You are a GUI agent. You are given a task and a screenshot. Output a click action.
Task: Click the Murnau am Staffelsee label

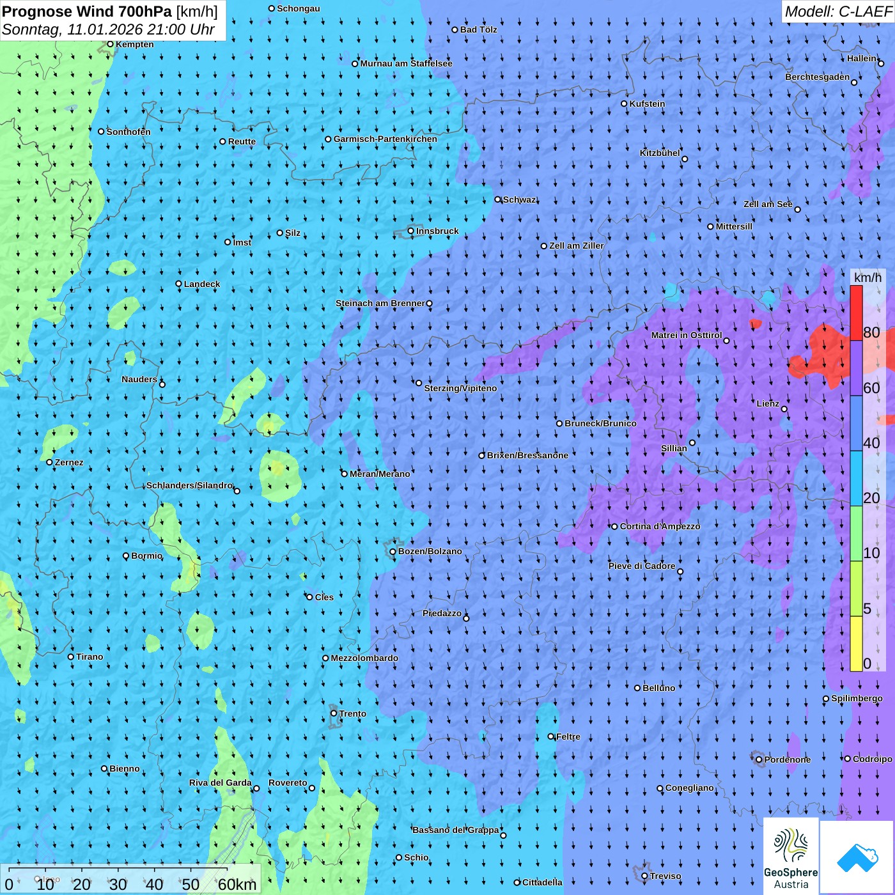[x=406, y=63]
